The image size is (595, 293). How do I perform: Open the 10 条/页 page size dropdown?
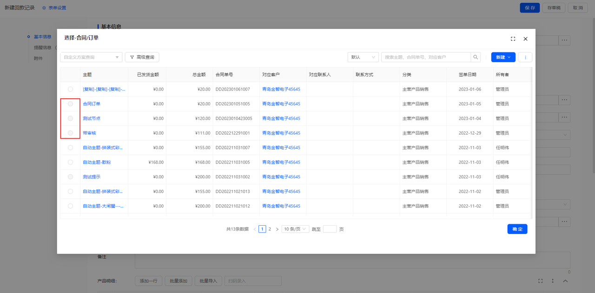pyautogui.click(x=295, y=229)
